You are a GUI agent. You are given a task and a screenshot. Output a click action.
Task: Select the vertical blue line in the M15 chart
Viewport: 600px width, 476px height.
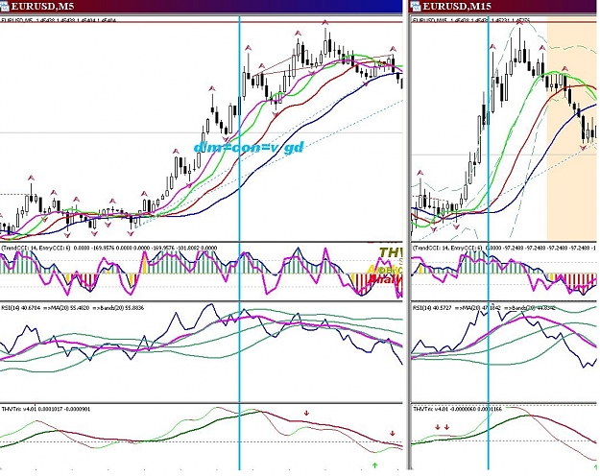click(x=489, y=243)
